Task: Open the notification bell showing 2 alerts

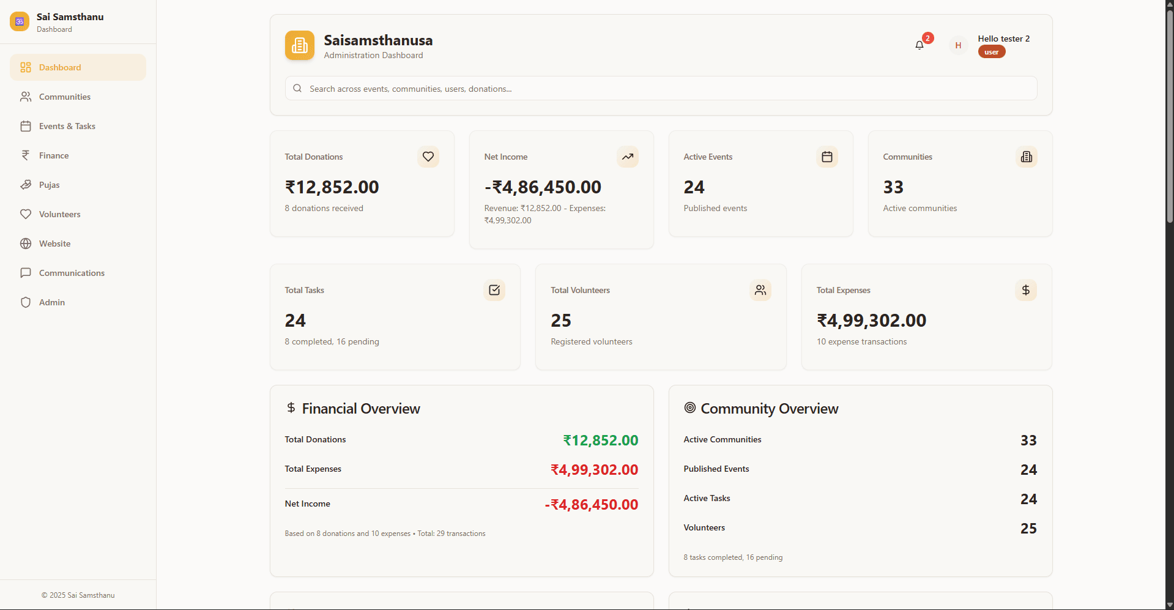Action: click(920, 45)
